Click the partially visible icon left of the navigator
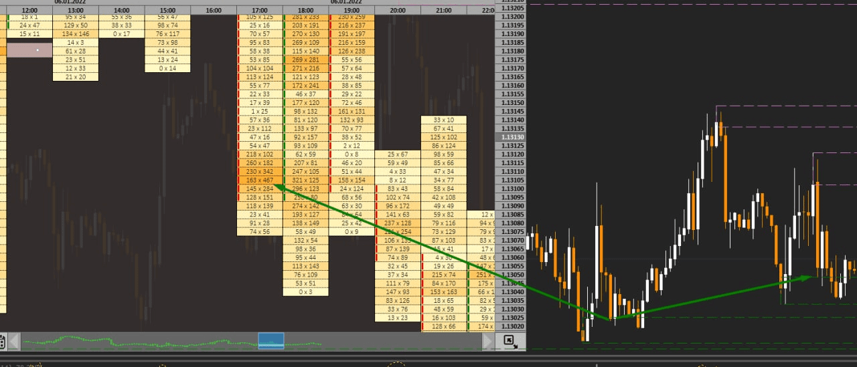The width and height of the screenshot is (857, 367). coord(3,342)
